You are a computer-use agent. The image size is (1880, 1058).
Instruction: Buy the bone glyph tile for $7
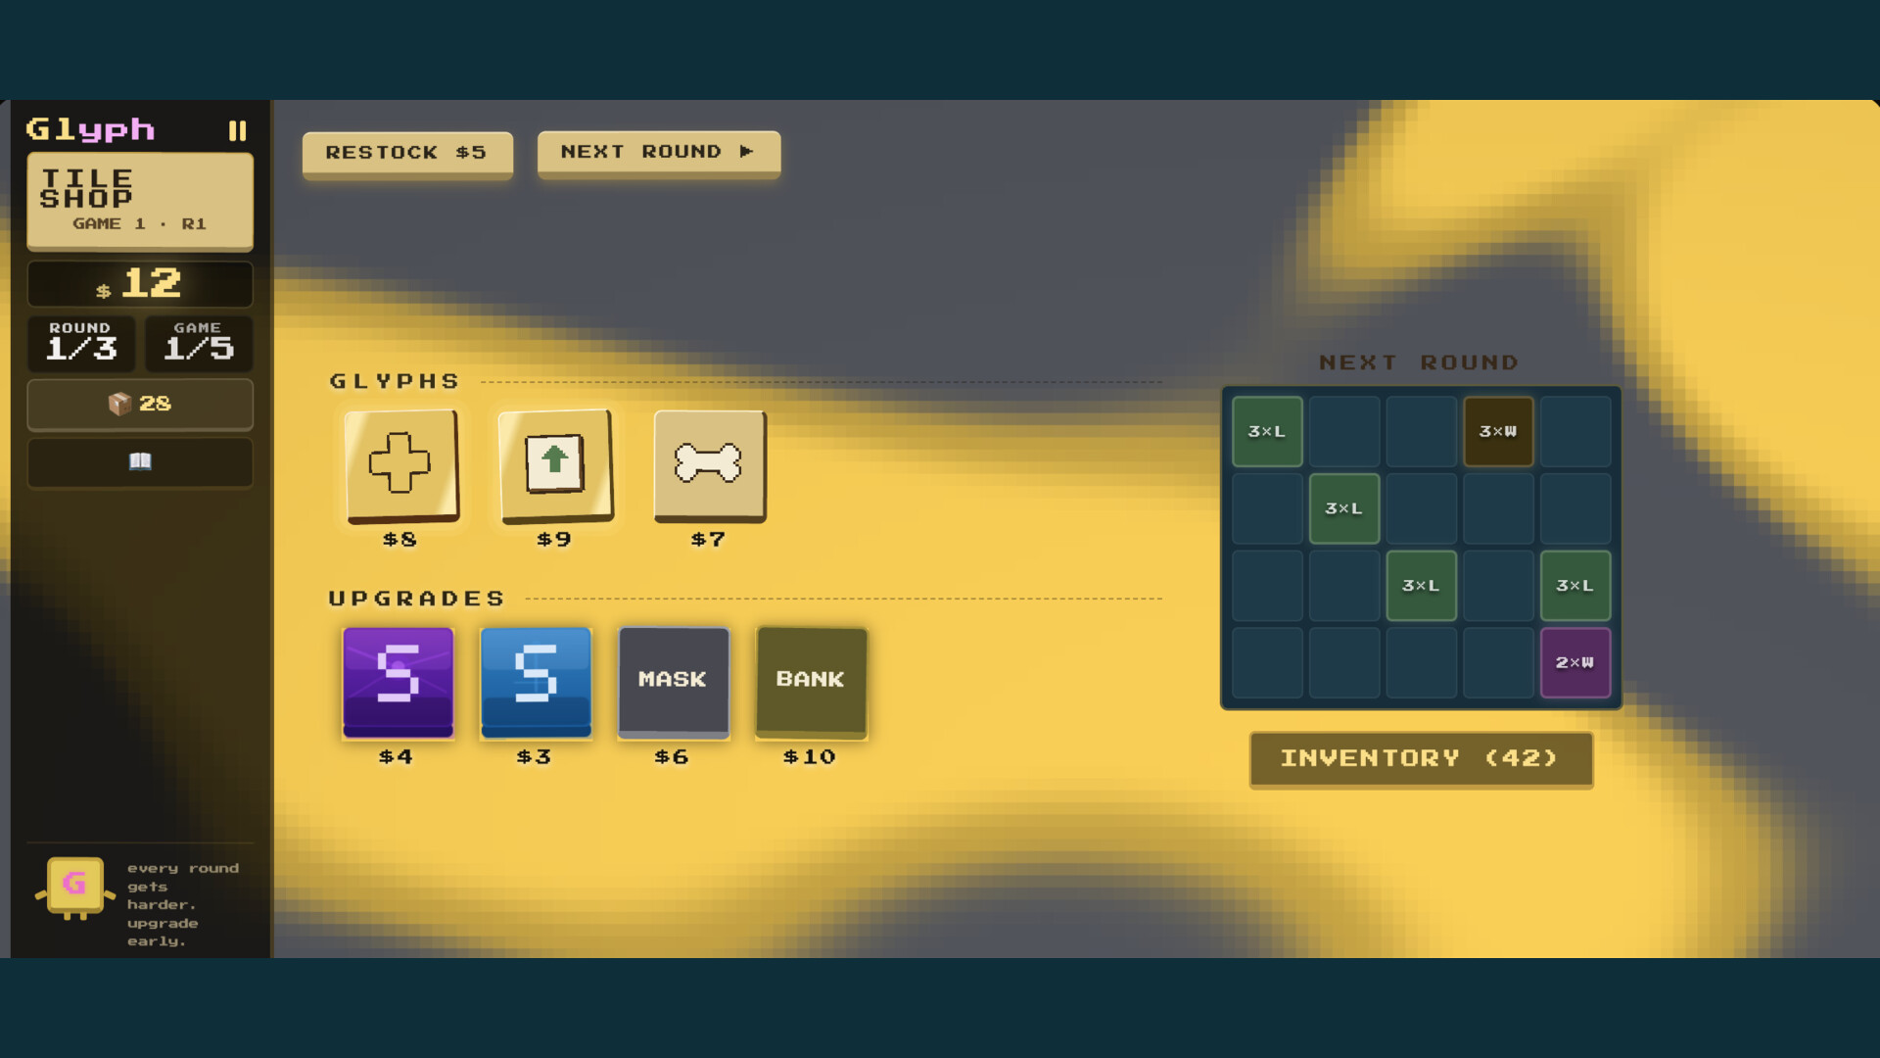tap(709, 464)
